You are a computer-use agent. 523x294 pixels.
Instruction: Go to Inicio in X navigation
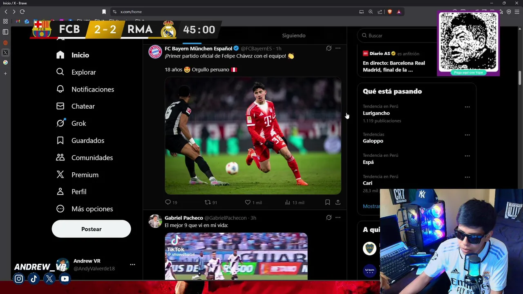(x=73, y=55)
